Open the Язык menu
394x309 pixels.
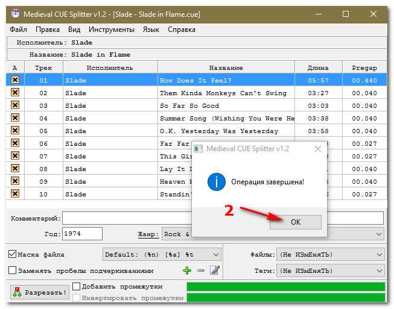point(151,30)
